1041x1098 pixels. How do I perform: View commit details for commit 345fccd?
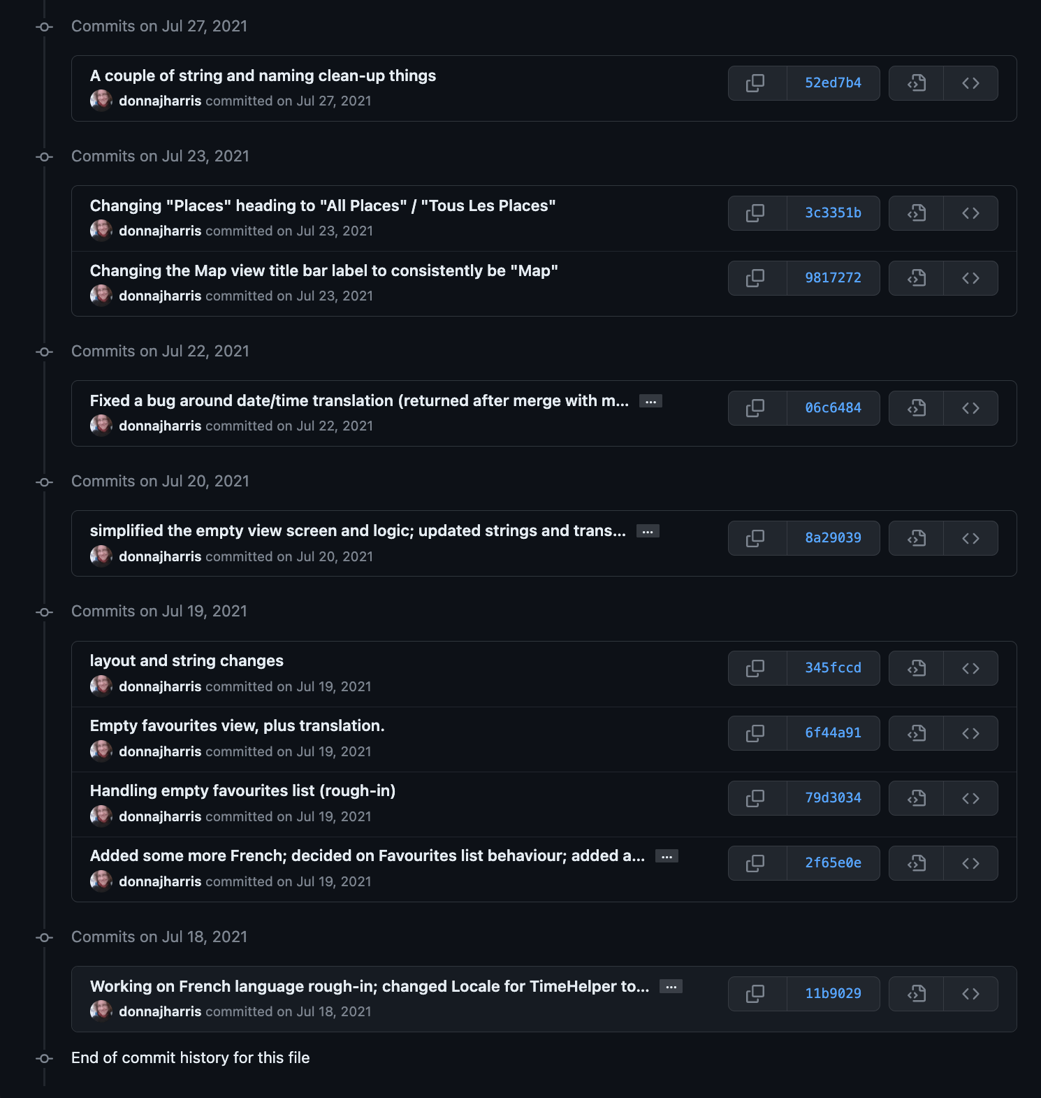click(x=915, y=667)
